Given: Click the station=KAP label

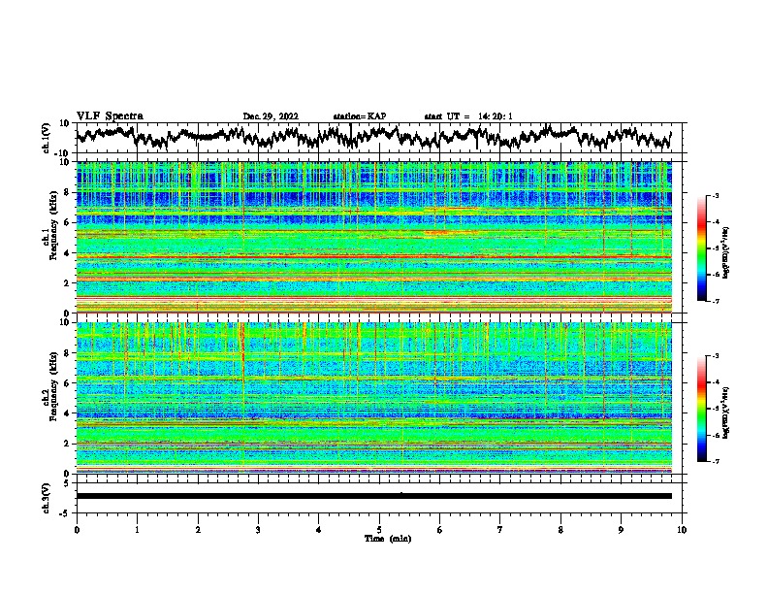Looking at the screenshot, I should click(x=360, y=116).
